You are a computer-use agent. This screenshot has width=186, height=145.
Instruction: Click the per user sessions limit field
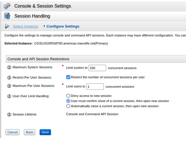(x=95, y=87)
